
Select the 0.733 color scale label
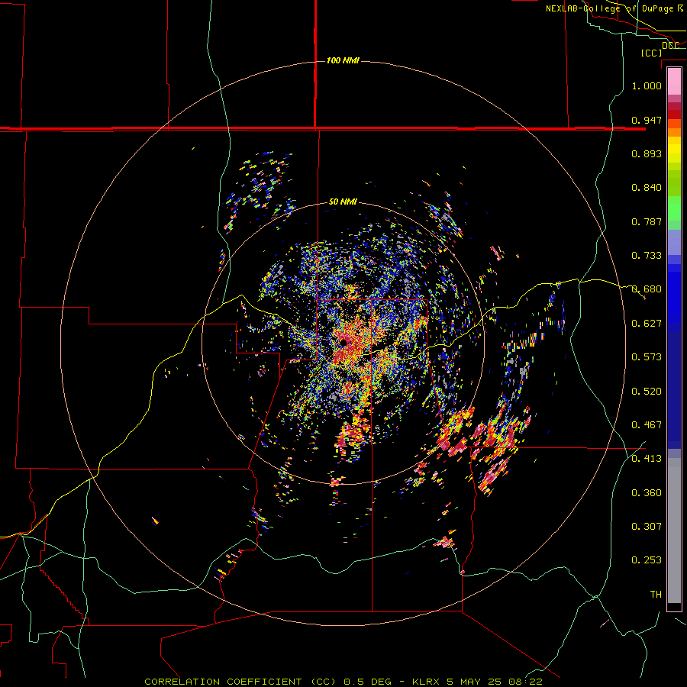coord(647,256)
